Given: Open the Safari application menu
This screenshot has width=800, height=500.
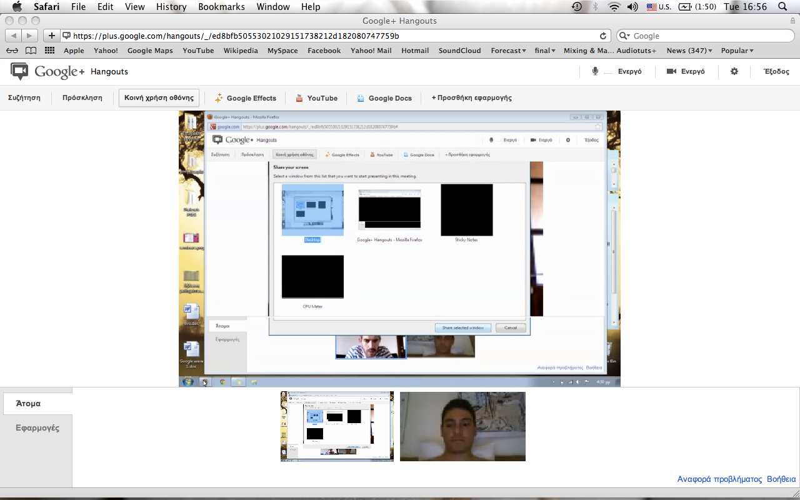Looking at the screenshot, I should coord(47,7).
